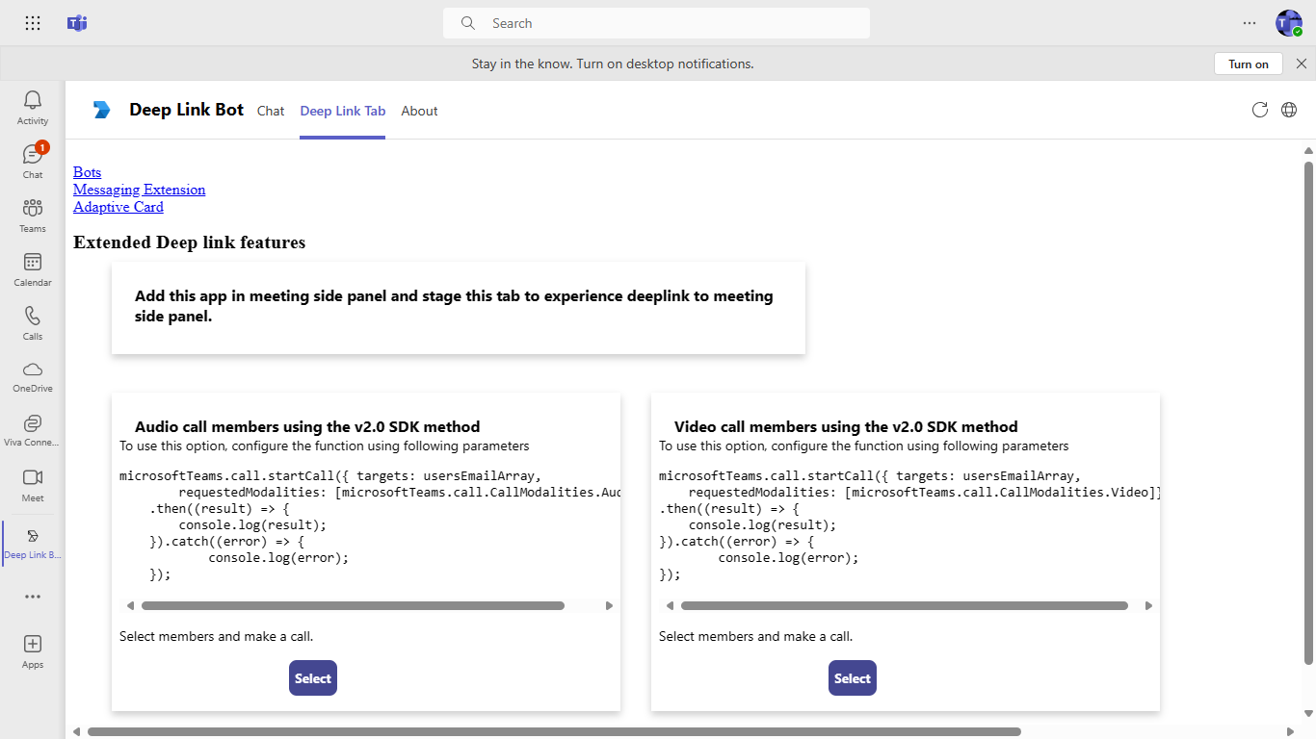
Task: Click the Microsoft Teams logo icon
Action: (x=77, y=23)
